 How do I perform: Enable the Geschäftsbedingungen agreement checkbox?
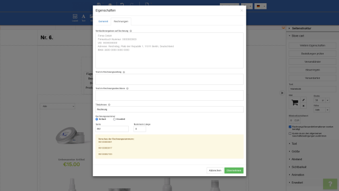pos(290,133)
